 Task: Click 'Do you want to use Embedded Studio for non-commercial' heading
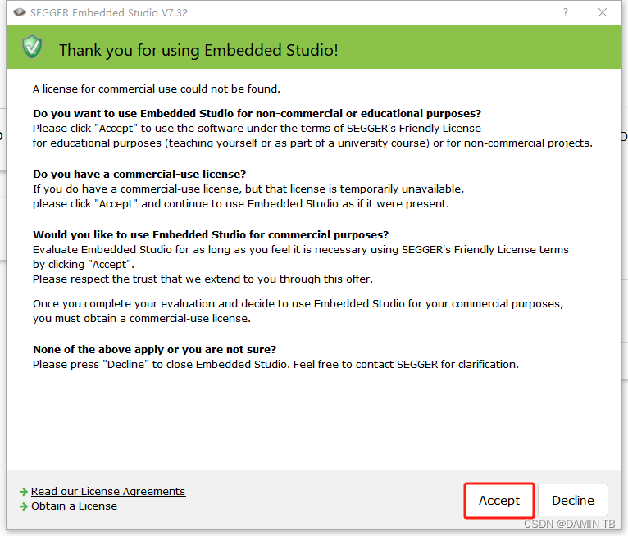click(x=257, y=114)
